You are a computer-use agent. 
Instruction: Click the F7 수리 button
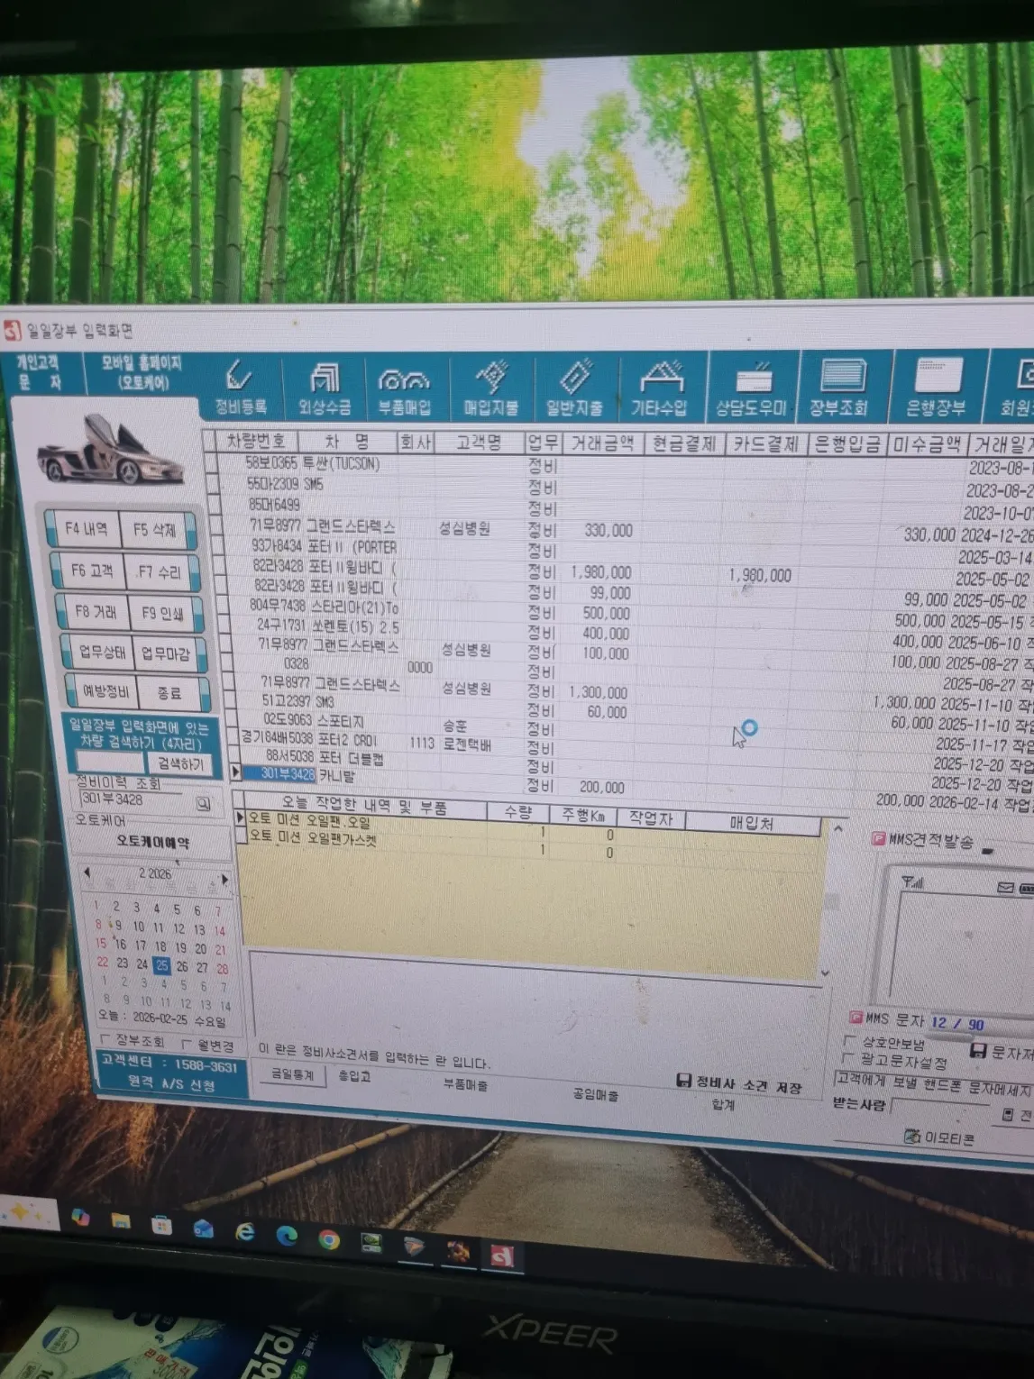click(x=160, y=573)
